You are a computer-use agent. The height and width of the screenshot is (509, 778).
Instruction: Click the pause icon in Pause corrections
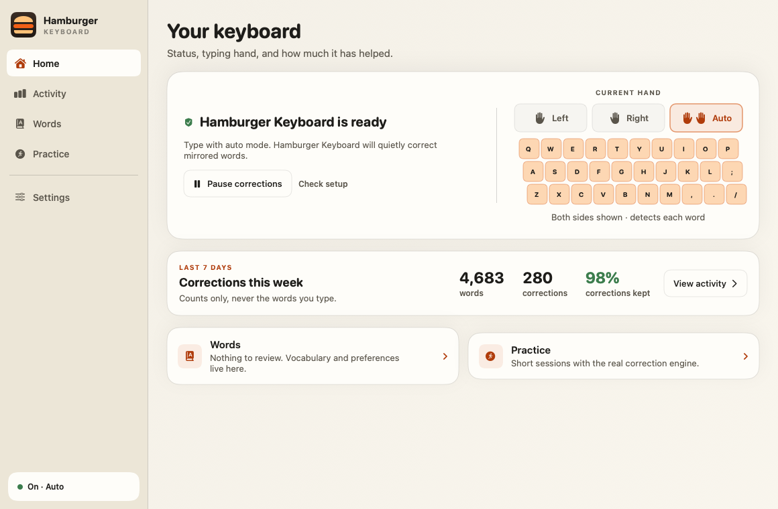pos(197,184)
